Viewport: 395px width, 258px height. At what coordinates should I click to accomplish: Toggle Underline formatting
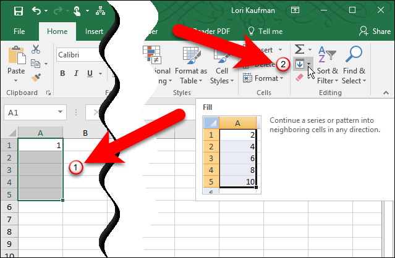pos(90,73)
